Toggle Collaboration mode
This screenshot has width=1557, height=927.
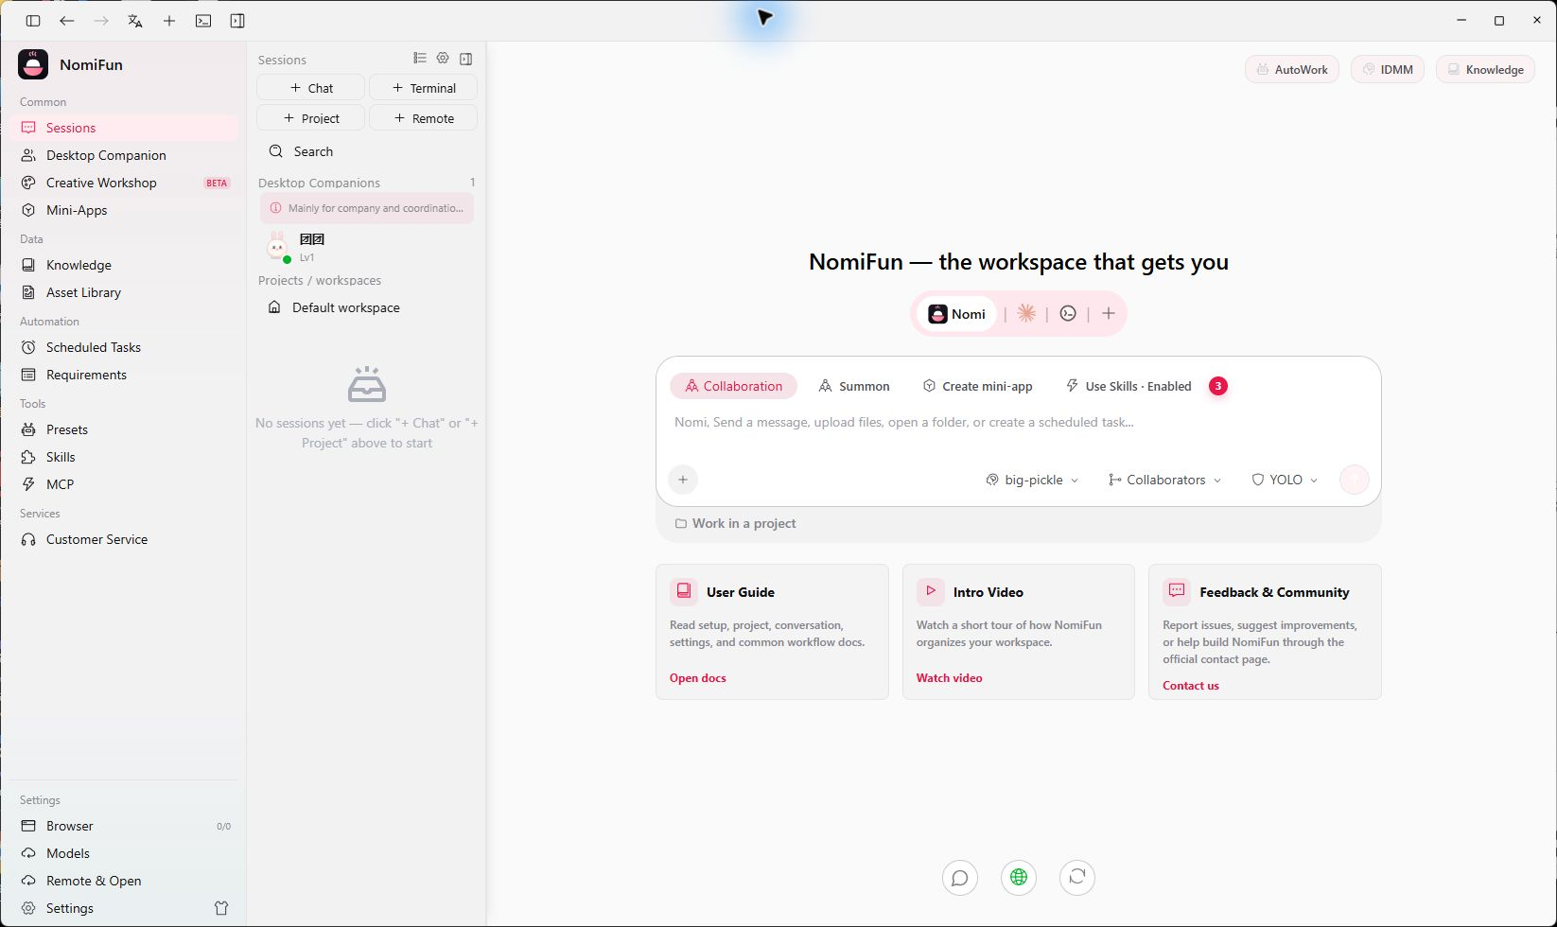734,386
